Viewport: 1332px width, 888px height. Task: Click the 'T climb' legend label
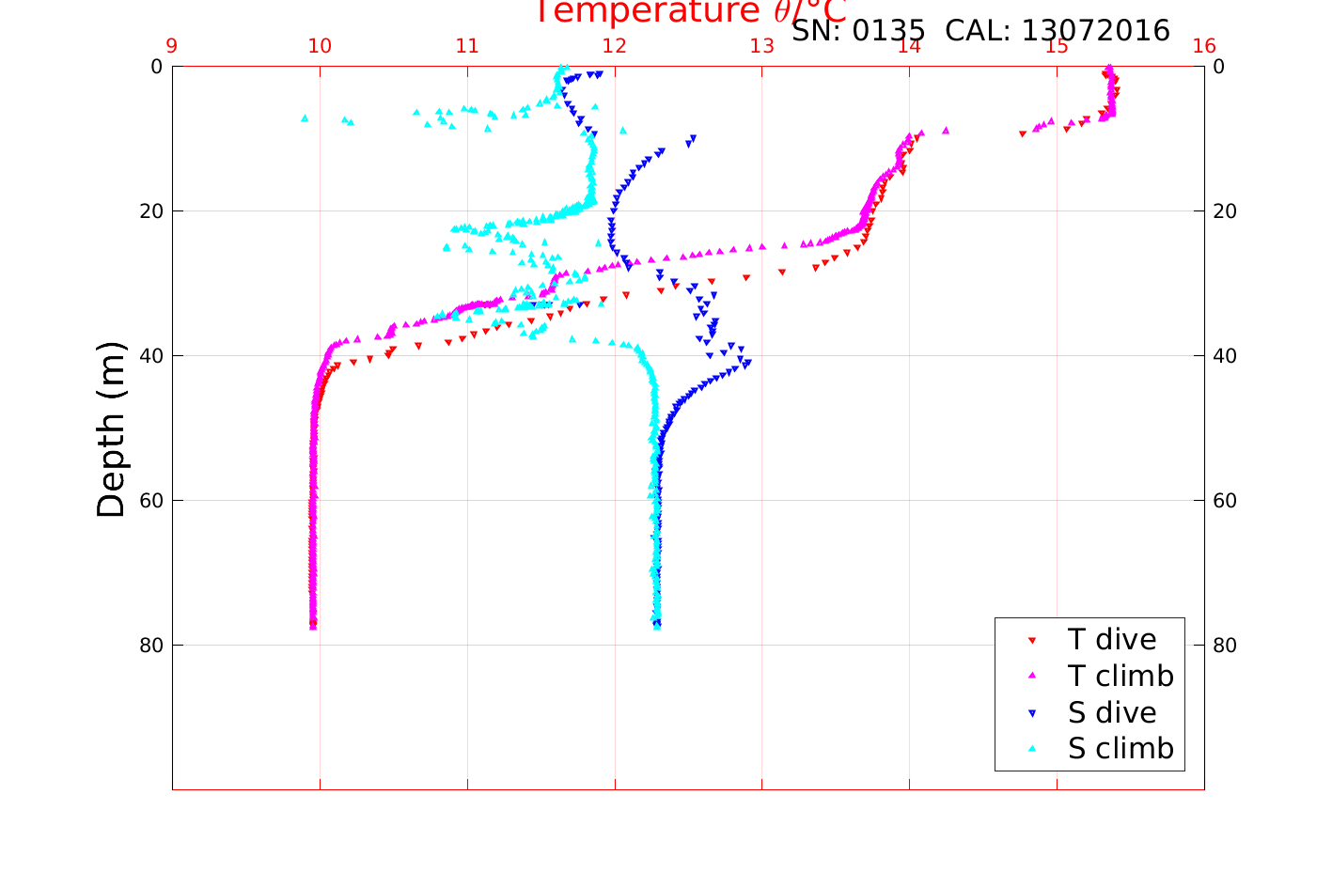click(1120, 677)
